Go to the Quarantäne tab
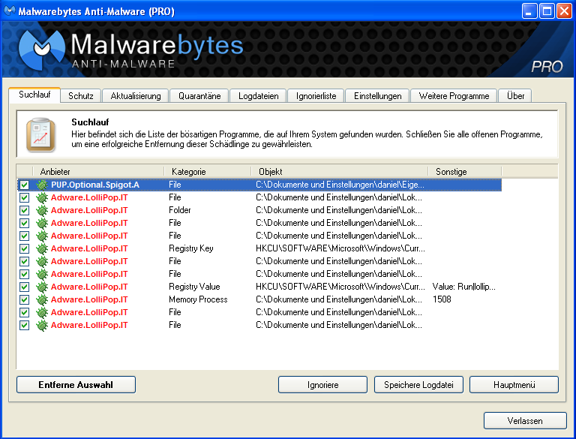 199,96
